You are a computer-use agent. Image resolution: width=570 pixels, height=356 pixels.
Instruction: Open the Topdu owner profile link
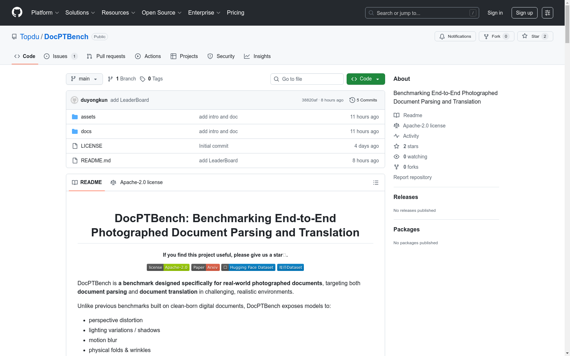pos(30,37)
